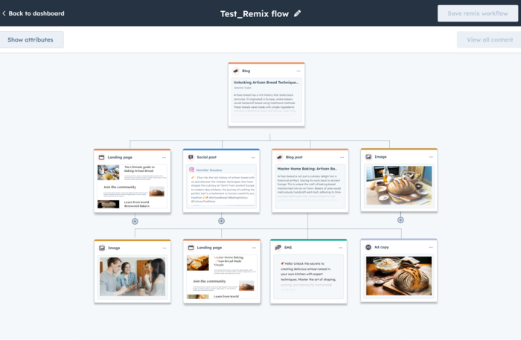521x340 pixels.
Task: Open the 'Unlocking Artisan Bread Technique' blog preview
Action: (x=266, y=100)
